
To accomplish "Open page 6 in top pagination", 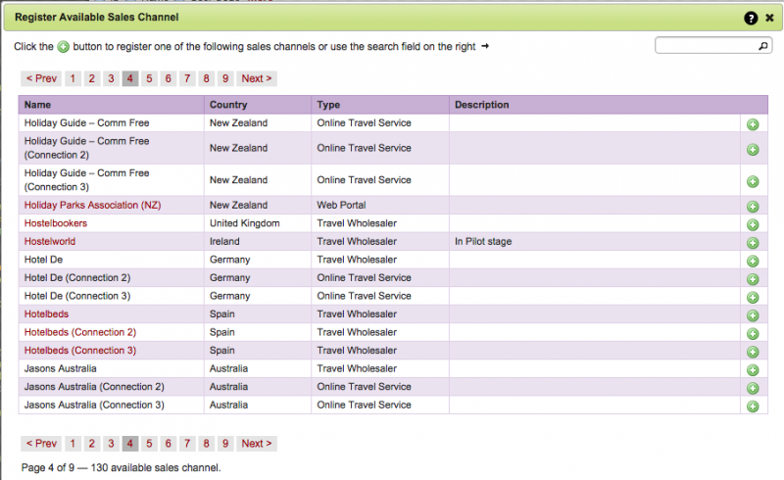I will tap(168, 78).
